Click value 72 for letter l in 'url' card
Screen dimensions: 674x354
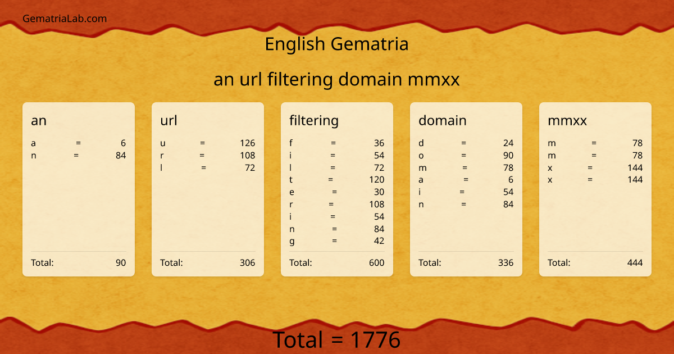(250, 168)
